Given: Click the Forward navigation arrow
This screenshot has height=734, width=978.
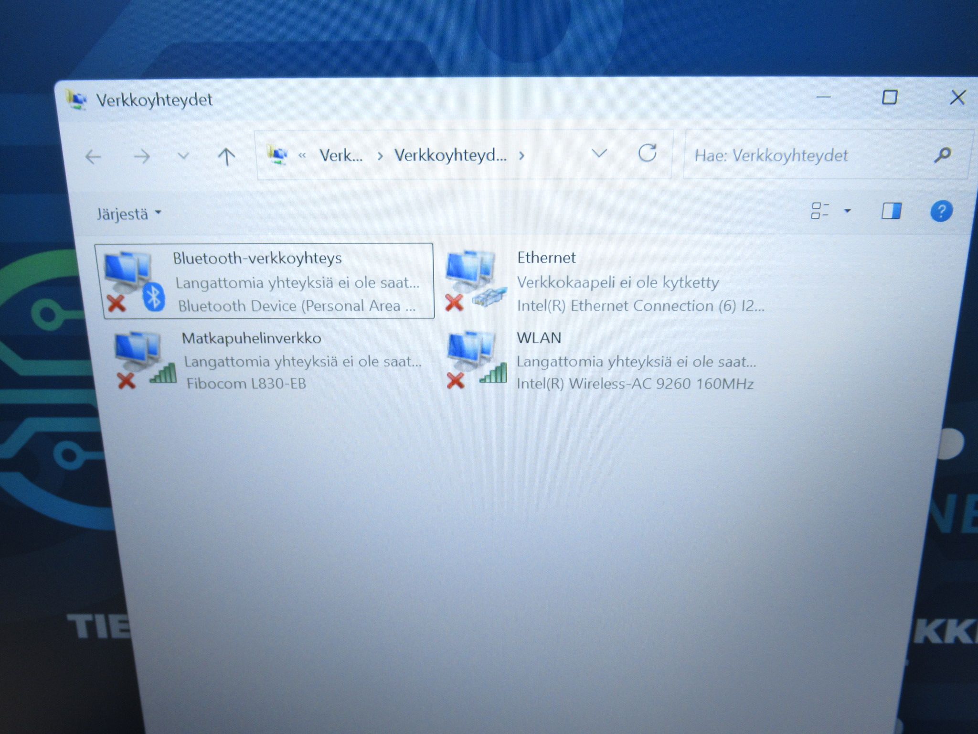Looking at the screenshot, I should click(142, 156).
